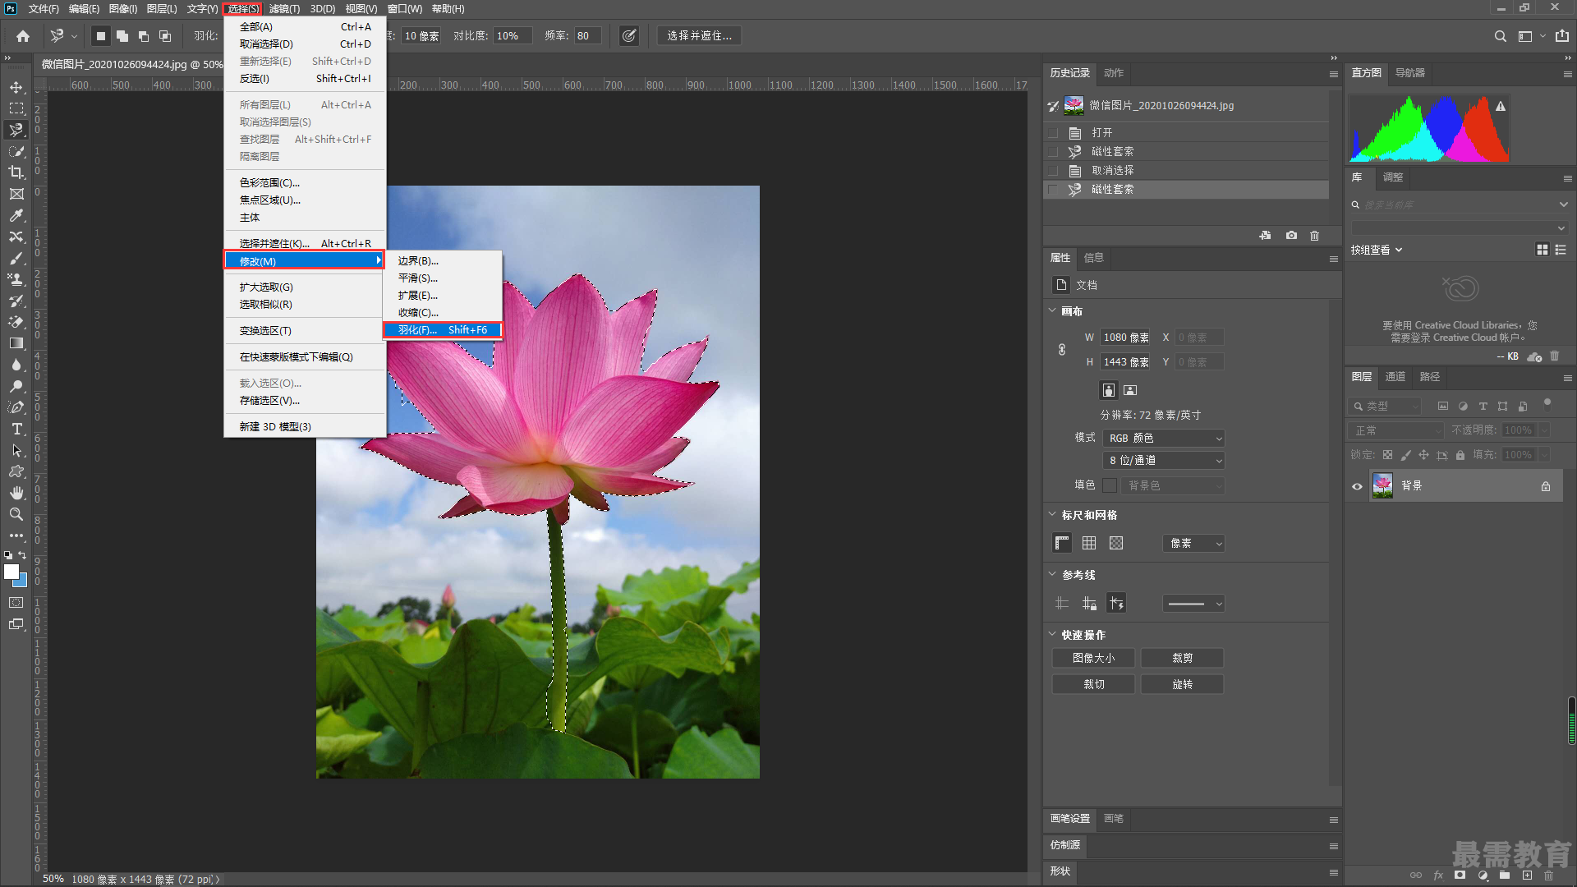Click the 旋转 quick action button
1577x887 pixels.
click(x=1183, y=684)
